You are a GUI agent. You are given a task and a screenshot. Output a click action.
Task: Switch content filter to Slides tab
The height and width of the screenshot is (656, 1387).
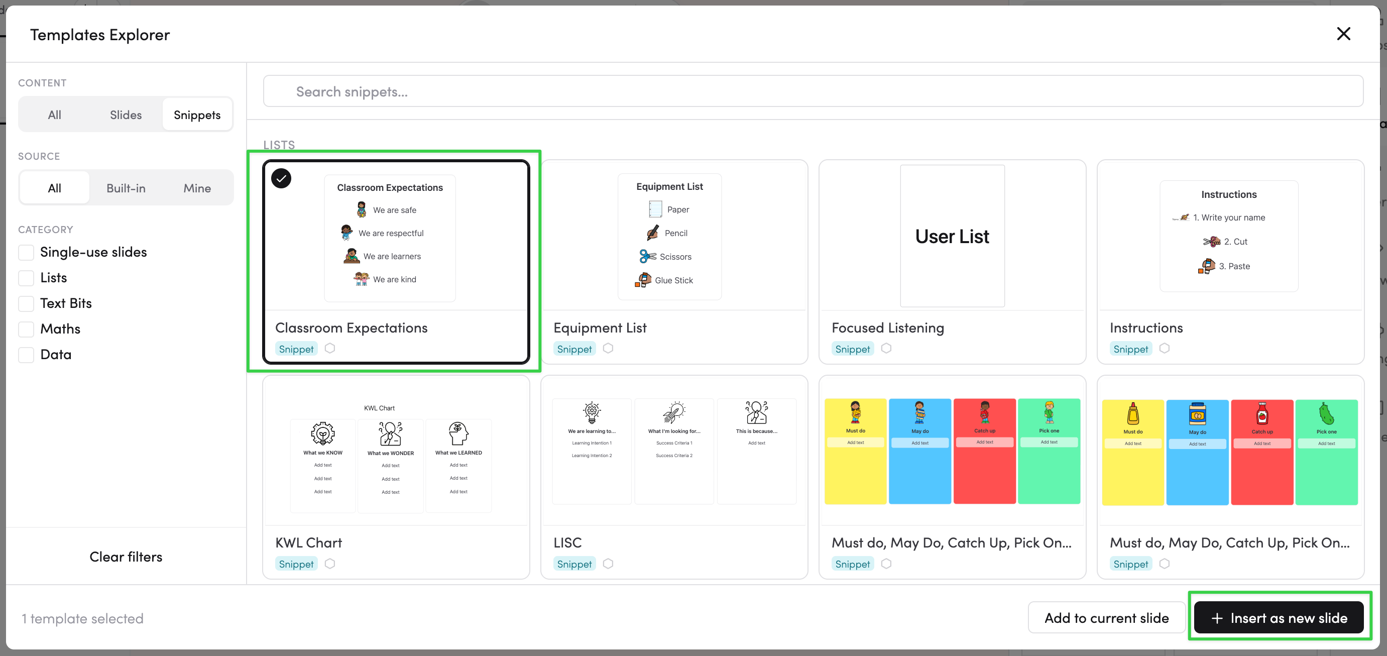[126, 115]
